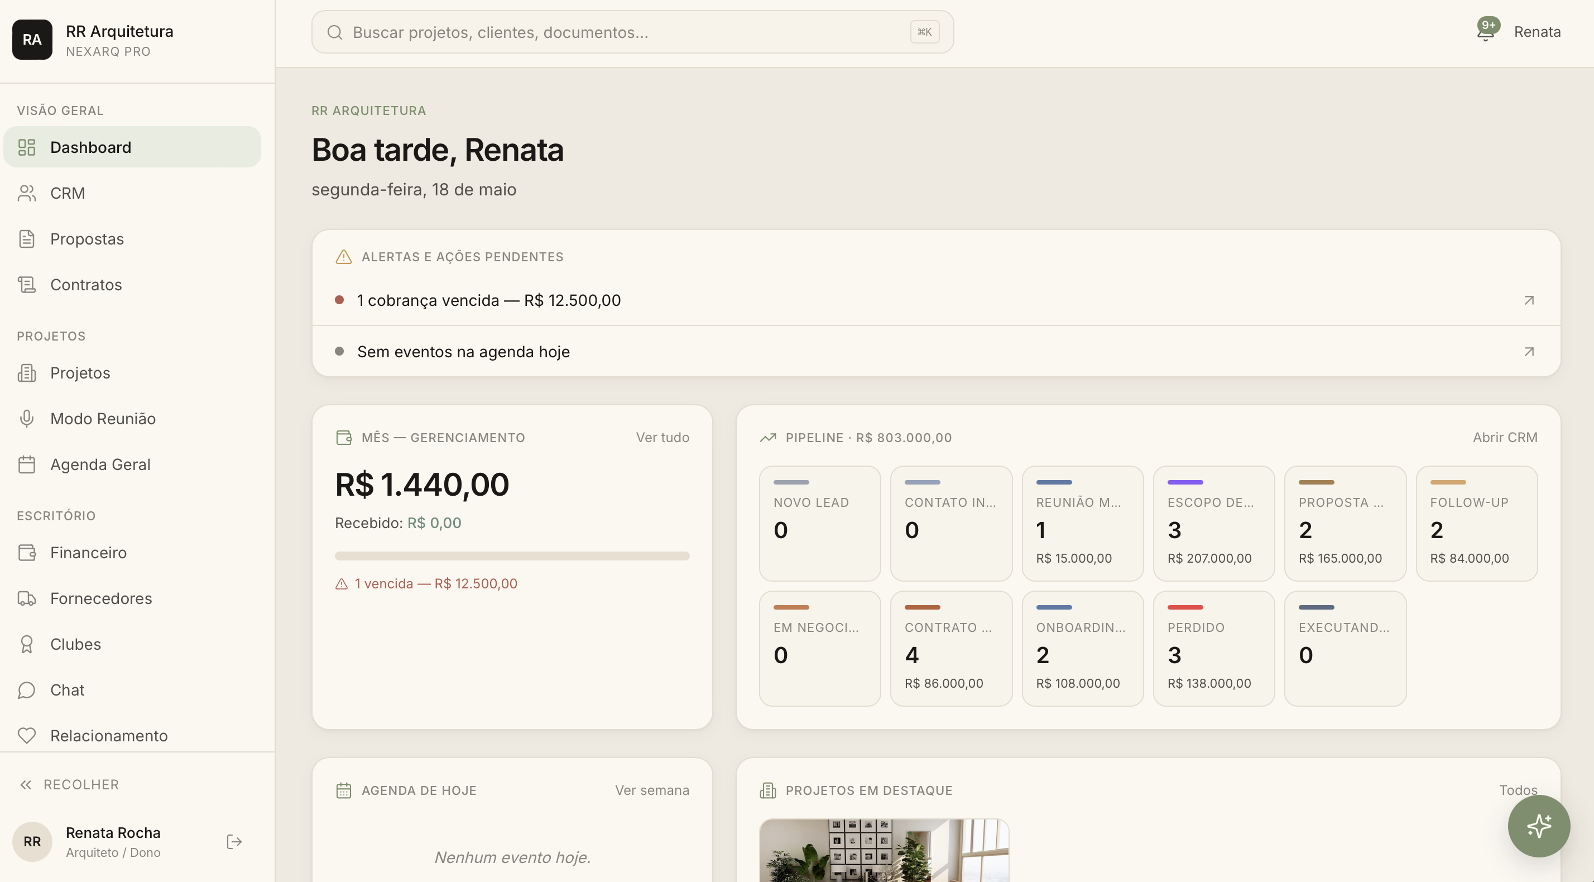This screenshot has height=882, width=1594.
Task: Open the CRM menu item
Action: click(x=132, y=193)
